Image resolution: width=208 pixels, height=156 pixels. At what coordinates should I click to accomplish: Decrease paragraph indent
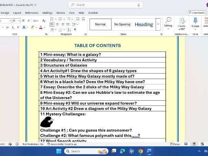coord(78,19)
